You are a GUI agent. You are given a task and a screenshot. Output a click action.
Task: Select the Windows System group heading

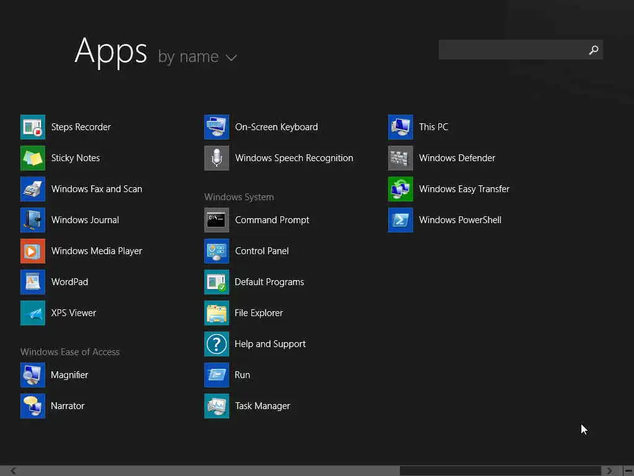point(239,197)
